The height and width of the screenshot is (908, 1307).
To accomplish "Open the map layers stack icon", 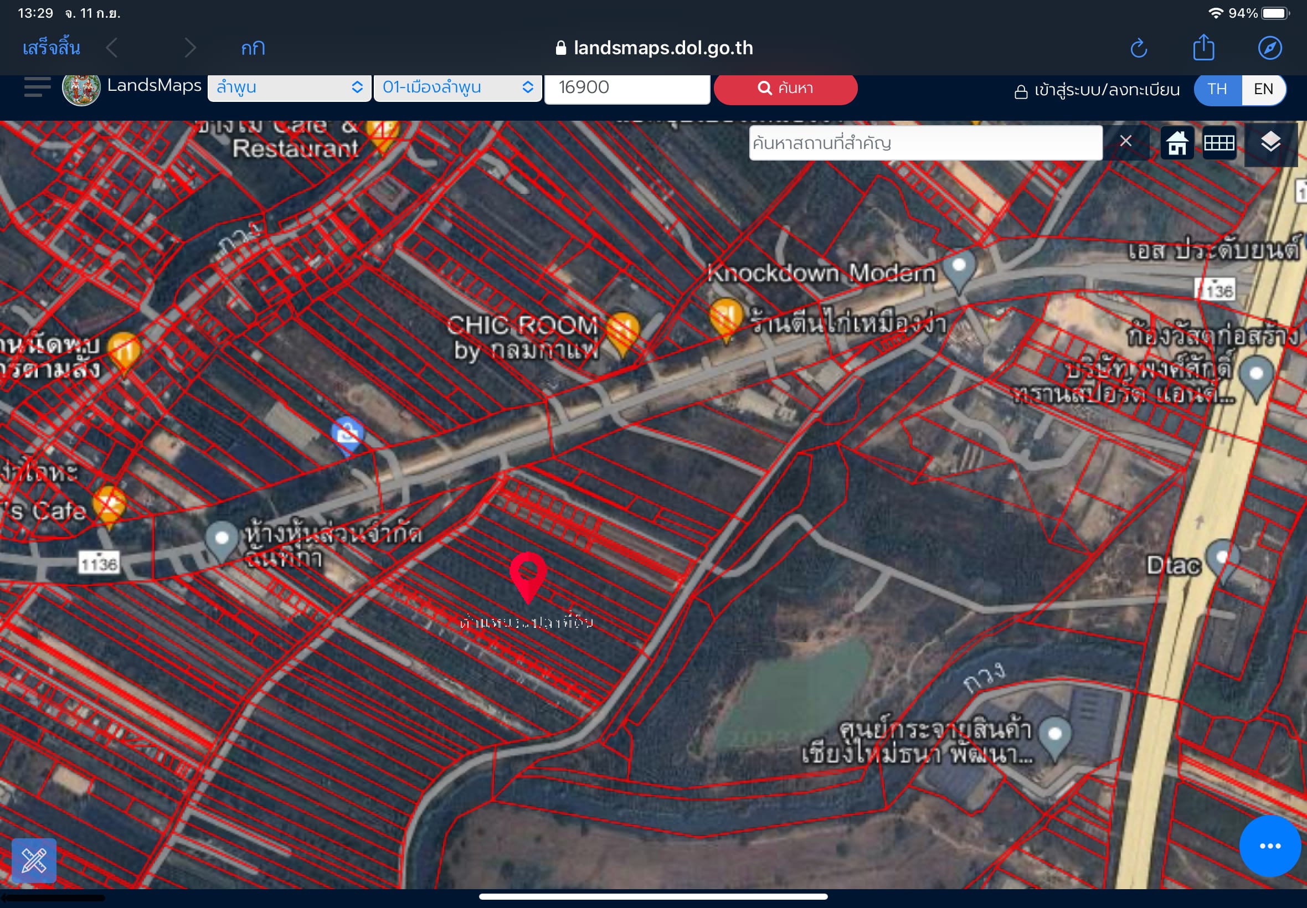I will (x=1270, y=143).
